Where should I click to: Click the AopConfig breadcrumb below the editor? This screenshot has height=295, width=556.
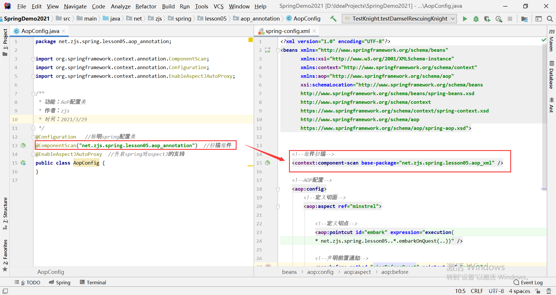(51, 272)
